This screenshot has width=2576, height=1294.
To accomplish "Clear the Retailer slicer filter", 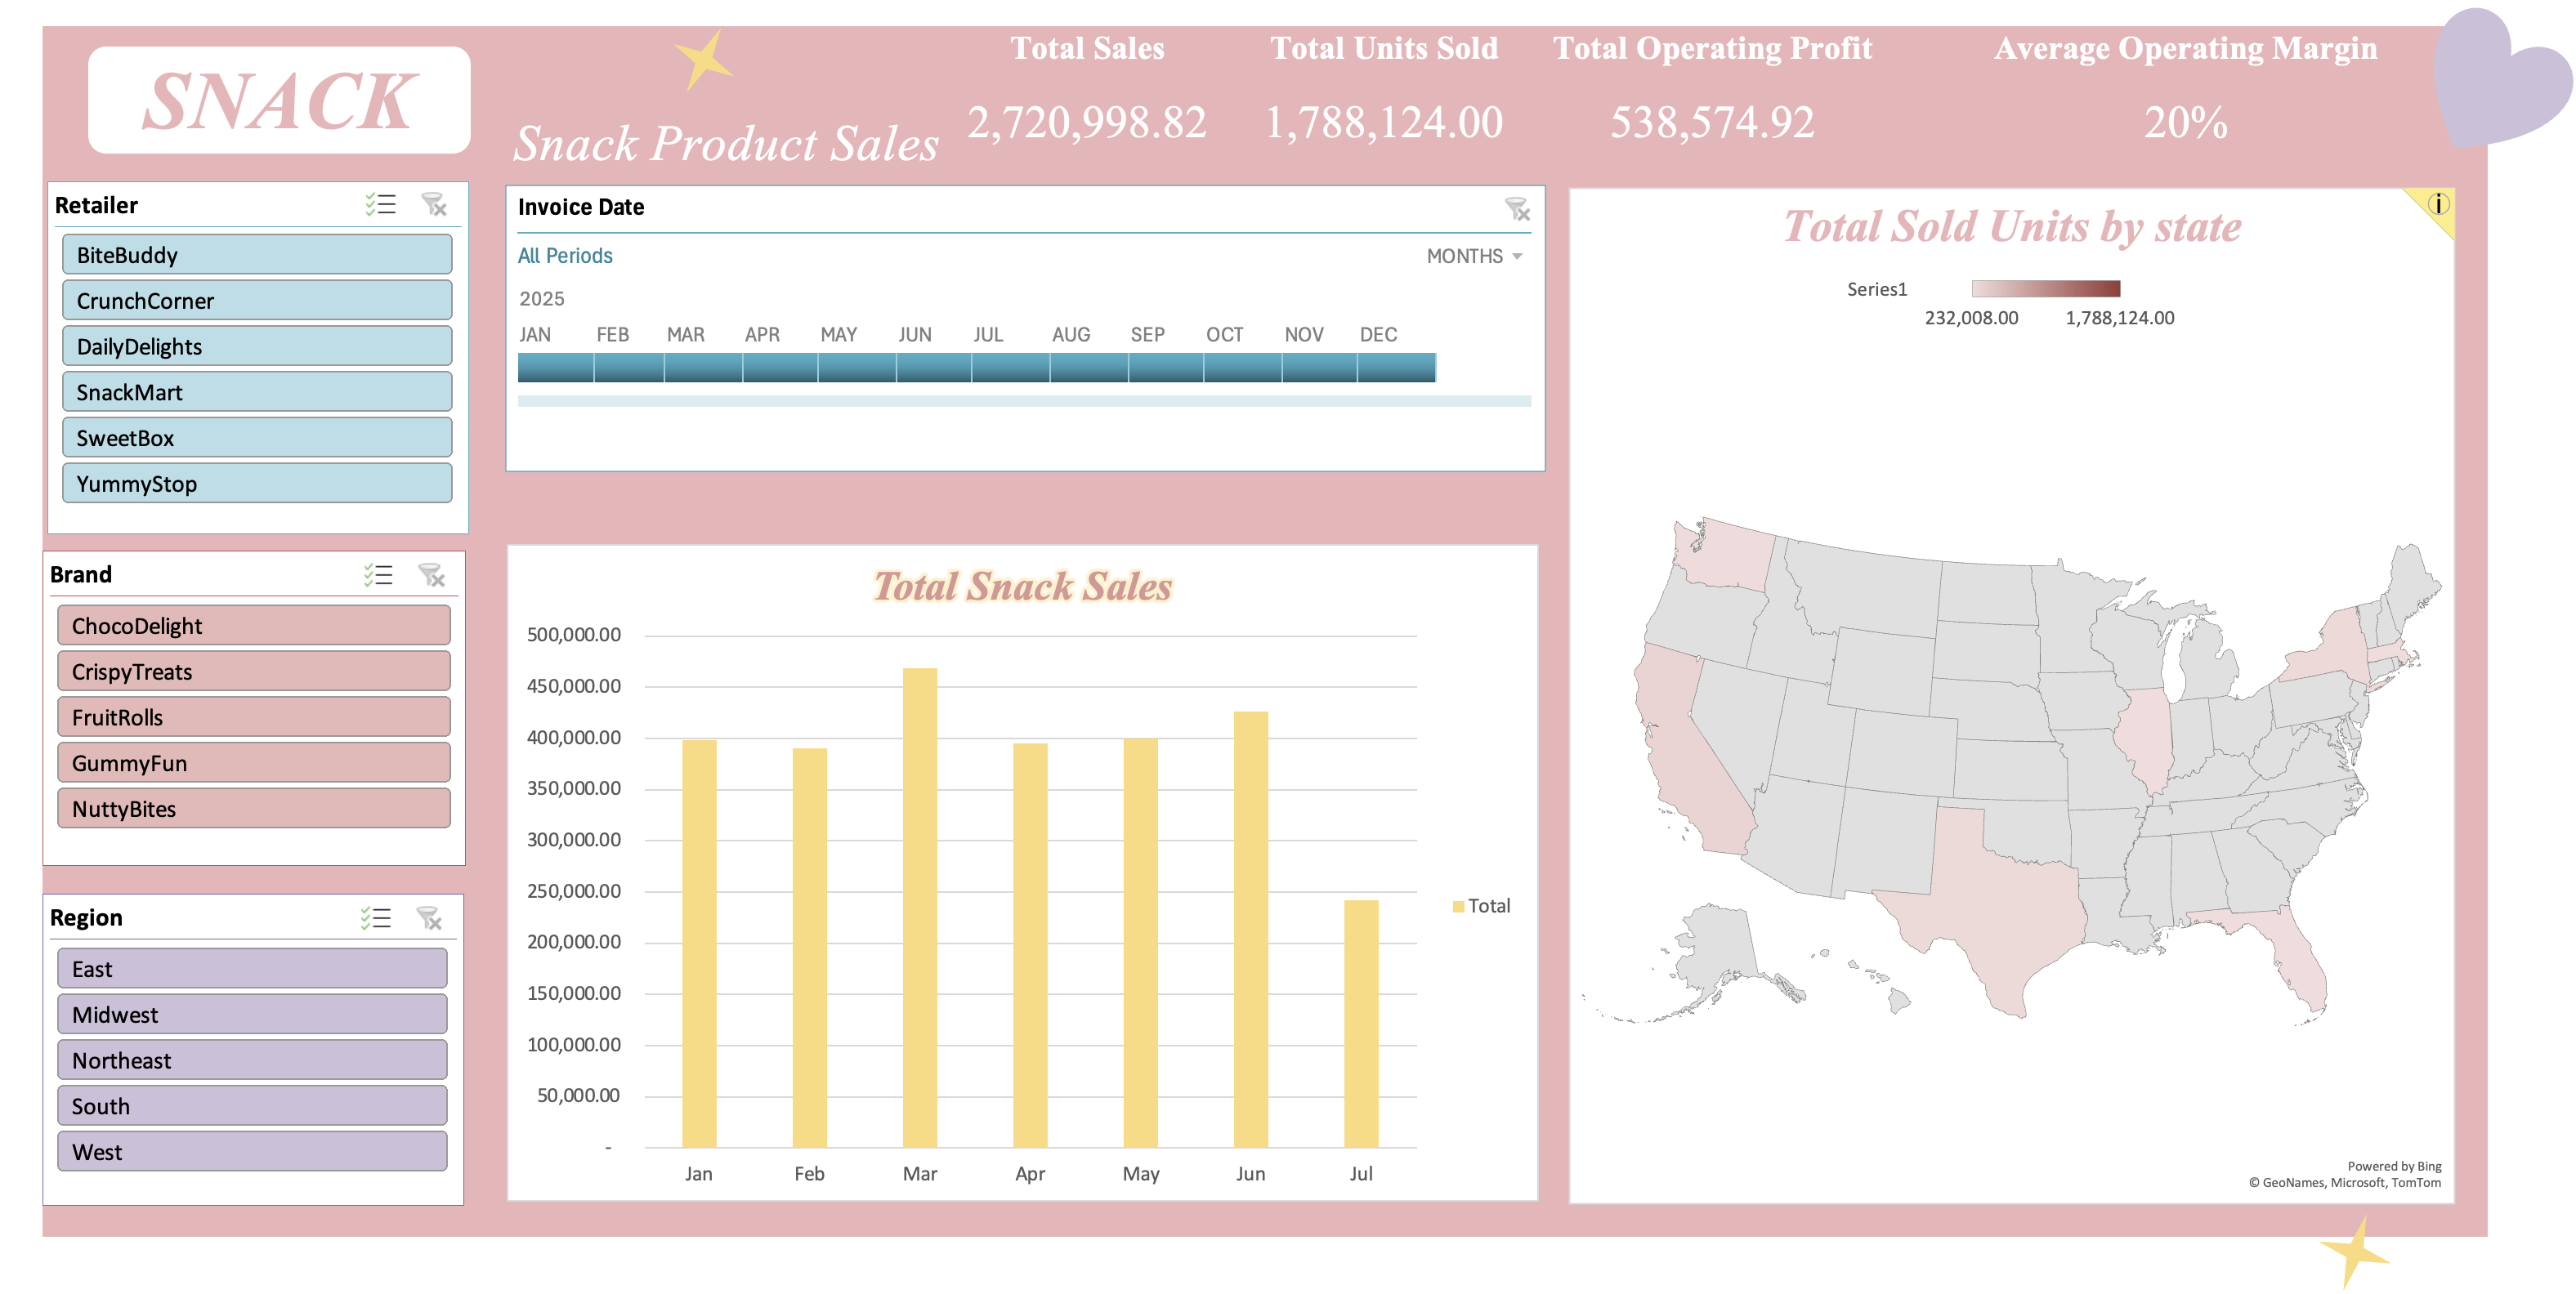I will (434, 205).
